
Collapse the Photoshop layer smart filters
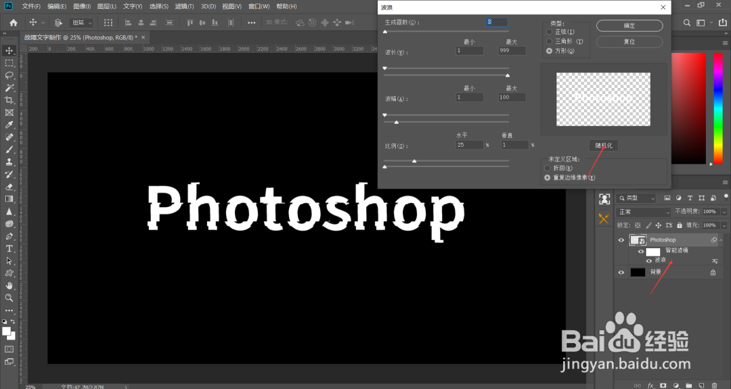(722, 240)
